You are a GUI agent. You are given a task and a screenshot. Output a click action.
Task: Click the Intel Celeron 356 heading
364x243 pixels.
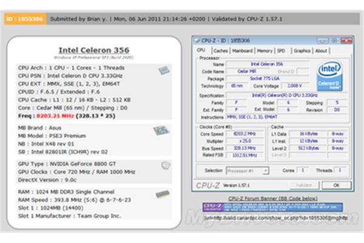(x=94, y=50)
